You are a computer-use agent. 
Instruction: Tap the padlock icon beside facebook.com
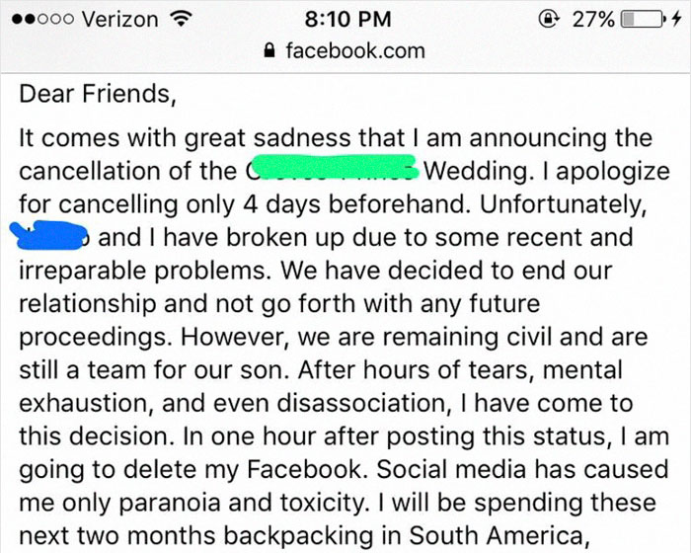(269, 50)
